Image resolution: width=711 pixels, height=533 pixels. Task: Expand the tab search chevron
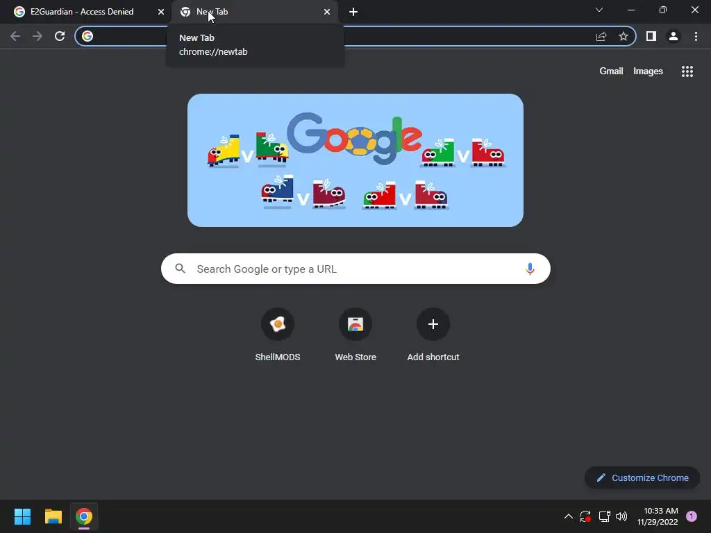tap(599, 10)
